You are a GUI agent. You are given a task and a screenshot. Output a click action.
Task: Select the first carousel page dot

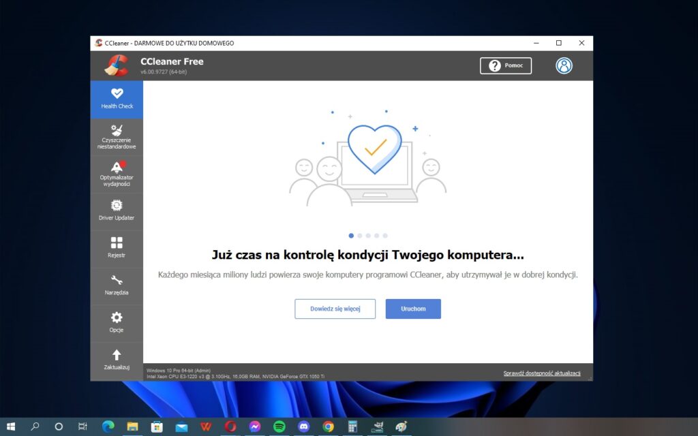pos(351,236)
